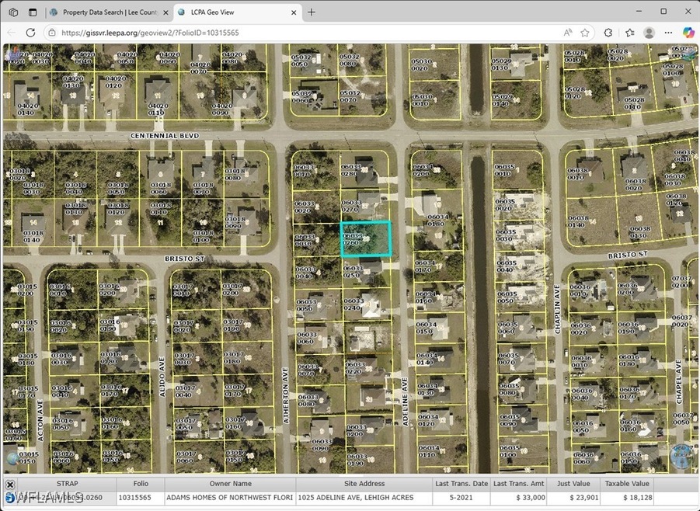Viewport: 700px width, 511px height.
Task: Click the highlighted cyan parcel on map
Action: tap(366, 238)
